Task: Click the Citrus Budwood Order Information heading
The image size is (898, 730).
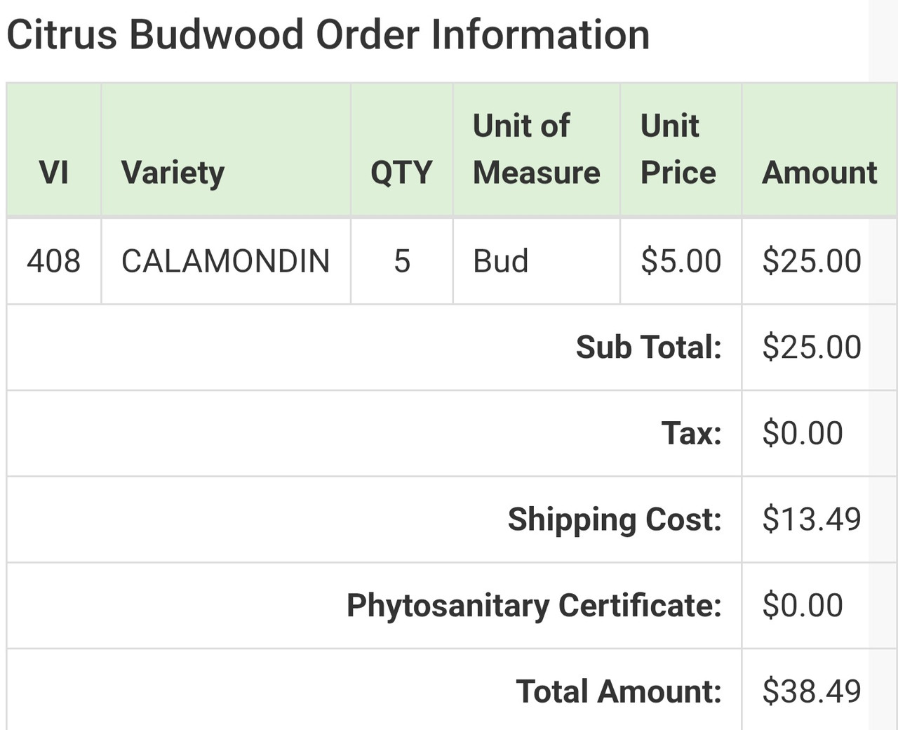Action: click(328, 35)
